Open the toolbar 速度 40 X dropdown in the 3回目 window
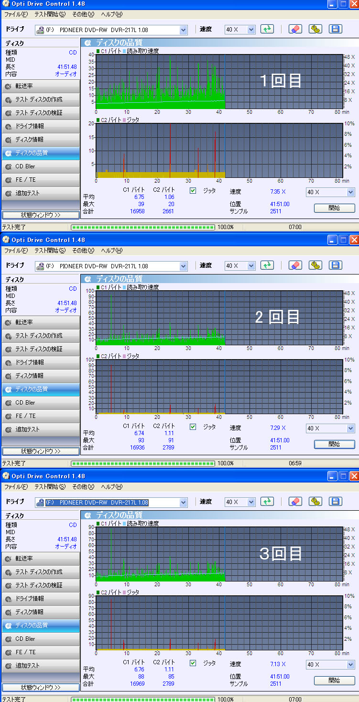 (x=240, y=502)
